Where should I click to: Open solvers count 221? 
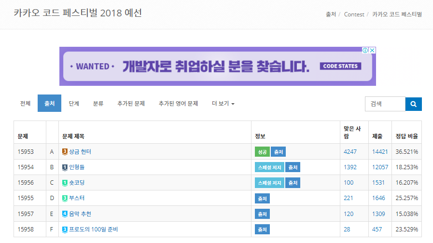click(x=348, y=198)
